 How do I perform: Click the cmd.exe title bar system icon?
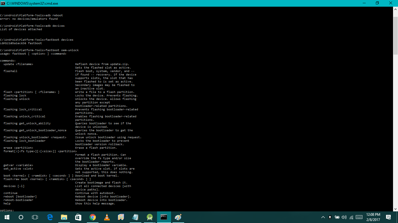[3, 3]
